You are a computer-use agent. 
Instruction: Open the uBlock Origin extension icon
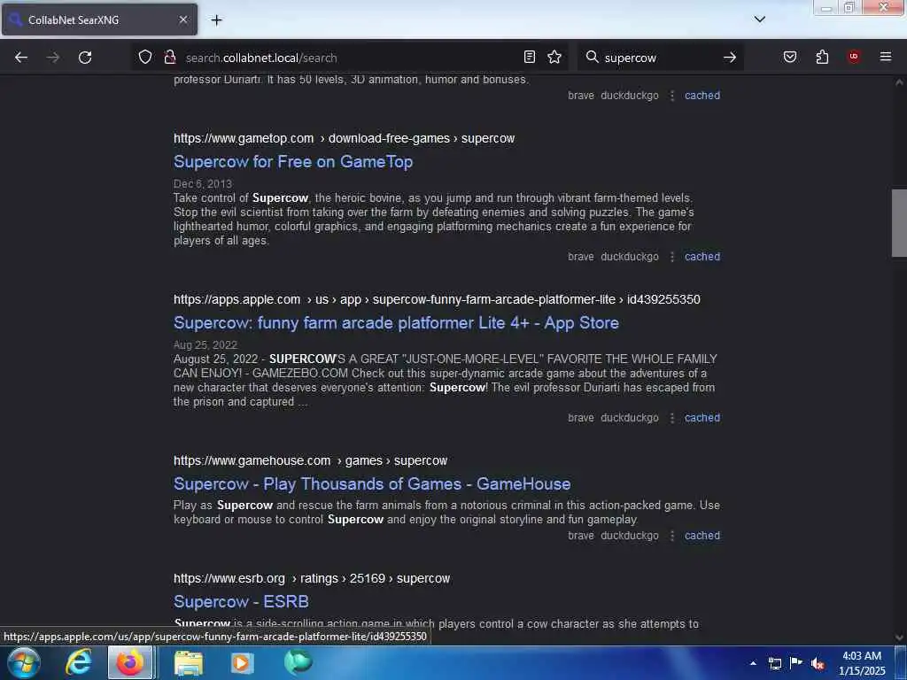[x=854, y=56]
